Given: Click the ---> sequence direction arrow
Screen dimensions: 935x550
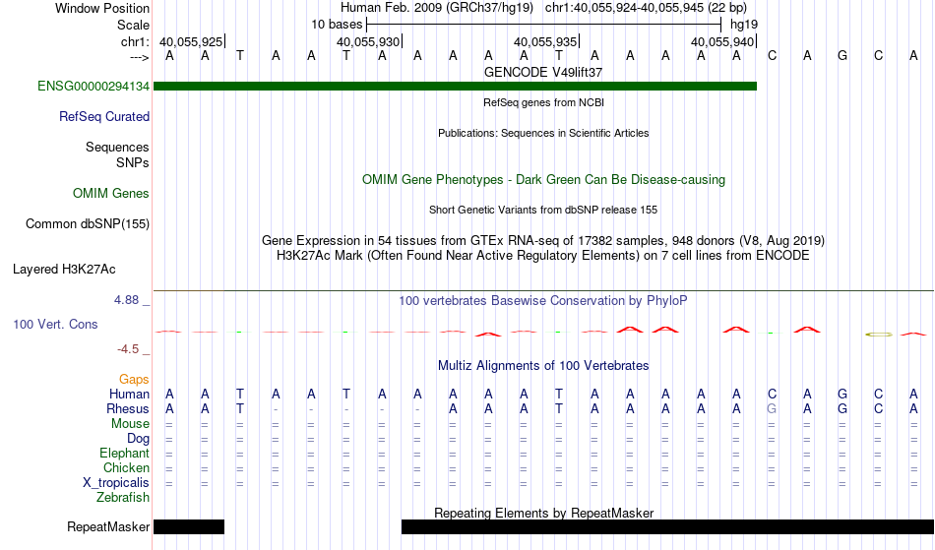Looking at the screenshot, I should 139,57.
